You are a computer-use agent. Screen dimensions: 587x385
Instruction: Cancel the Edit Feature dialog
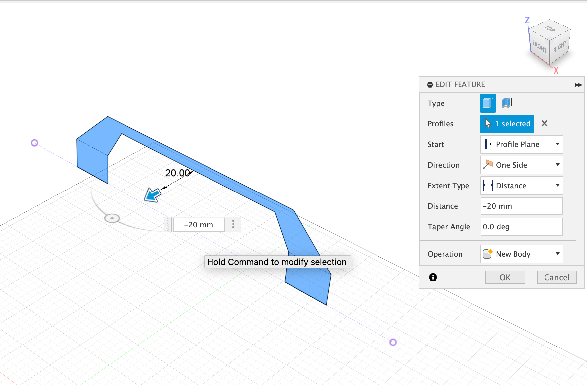click(x=557, y=277)
